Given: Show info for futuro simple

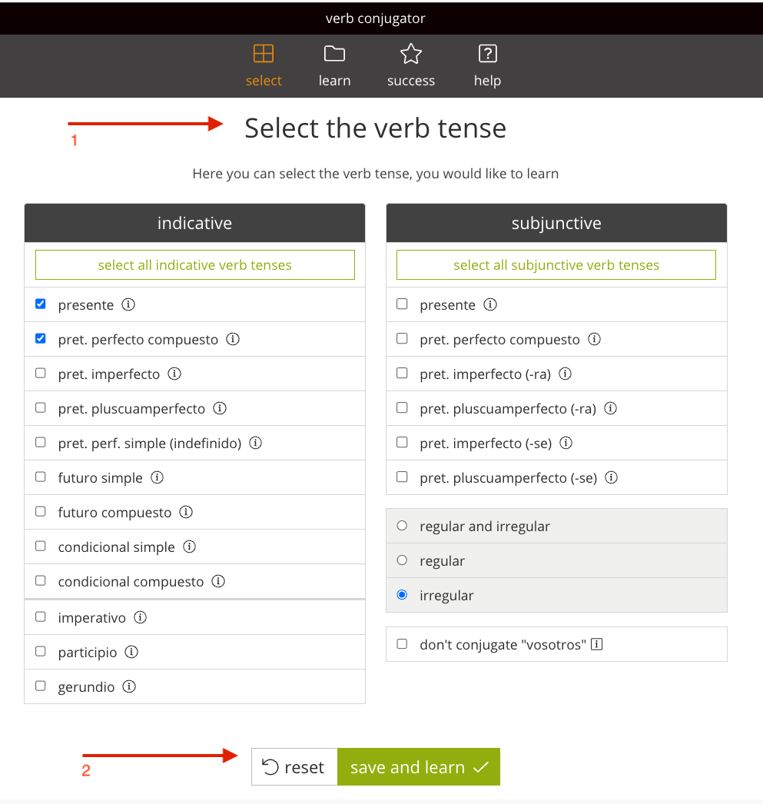Looking at the screenshot, I should pos(157,477).
